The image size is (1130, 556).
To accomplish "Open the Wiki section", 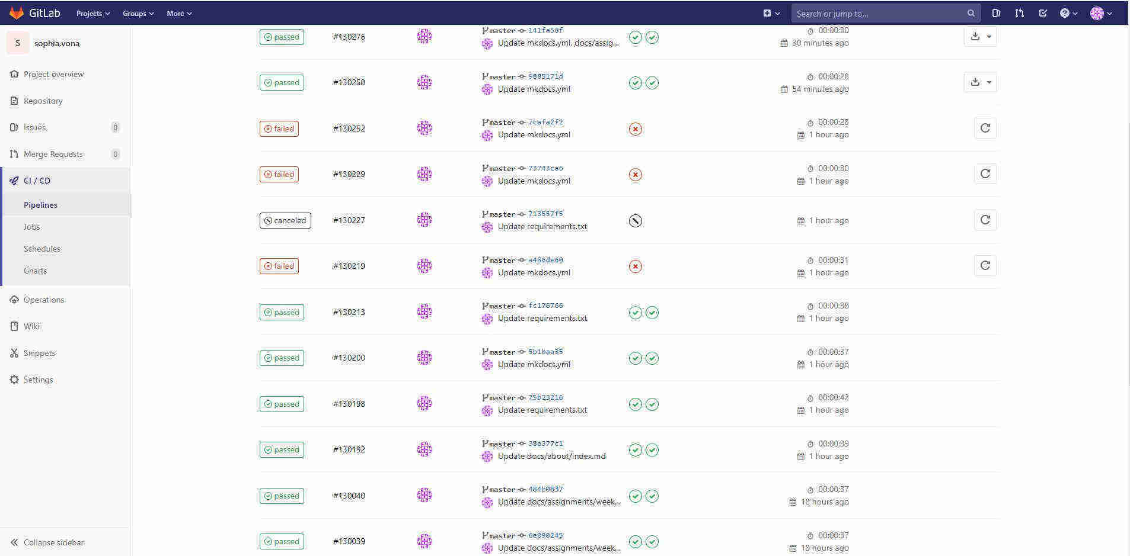I will (31, 326).
